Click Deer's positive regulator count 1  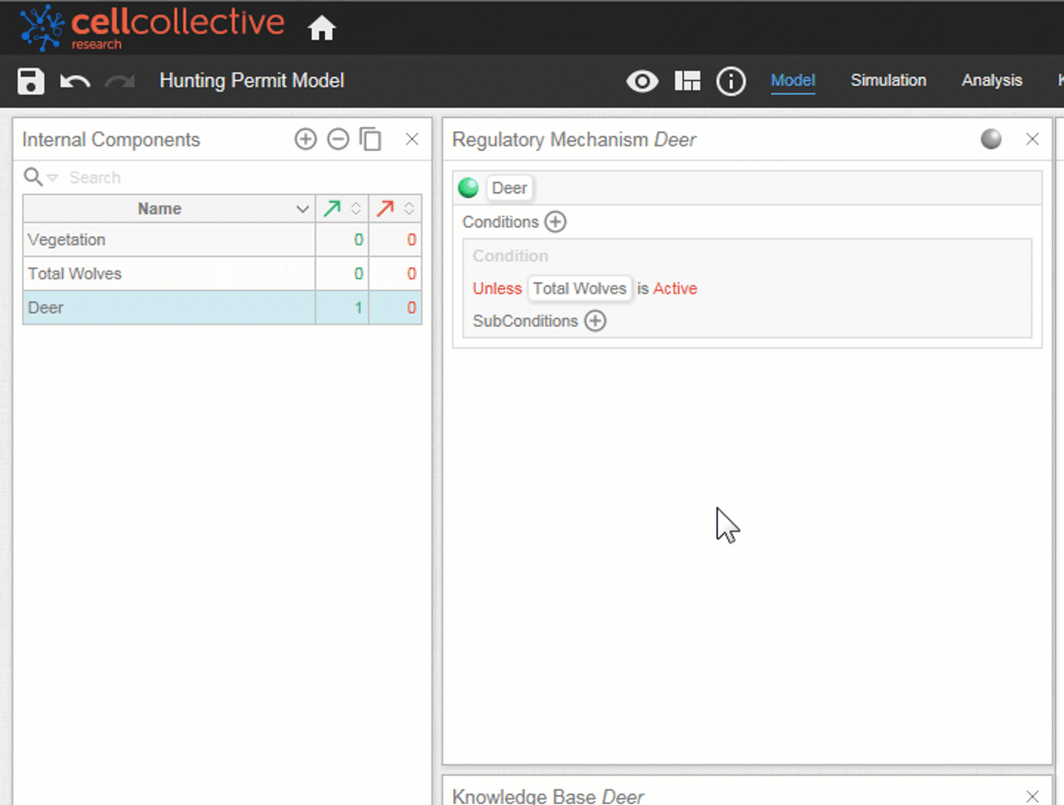click(358, 308)
